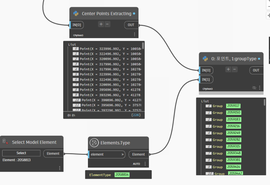
Task: Remove input port on Center Points Extracting node
Action: 107,24
